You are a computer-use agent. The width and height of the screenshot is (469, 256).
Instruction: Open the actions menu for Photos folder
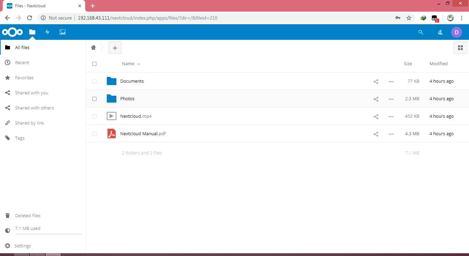click(391, 99)
